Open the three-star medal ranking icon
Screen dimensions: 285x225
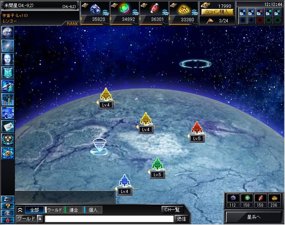click(x=7, y=140)
